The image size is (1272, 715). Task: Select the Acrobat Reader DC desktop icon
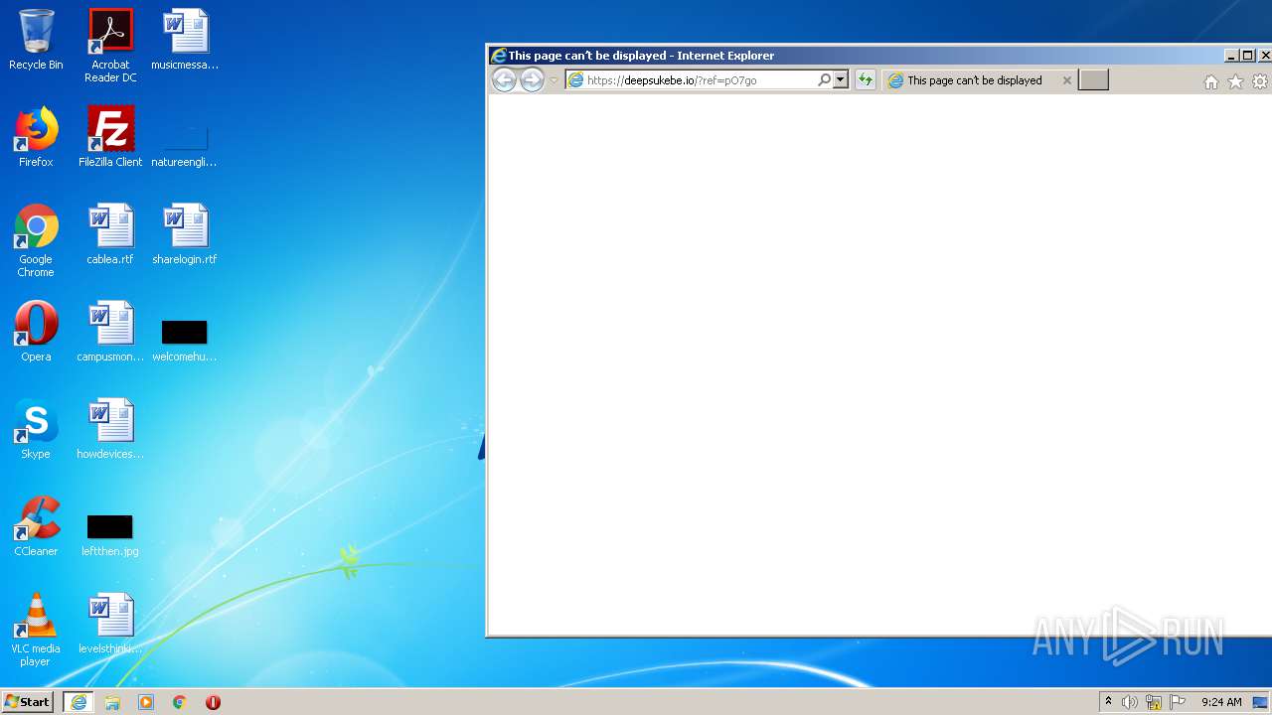click(110, 46)
